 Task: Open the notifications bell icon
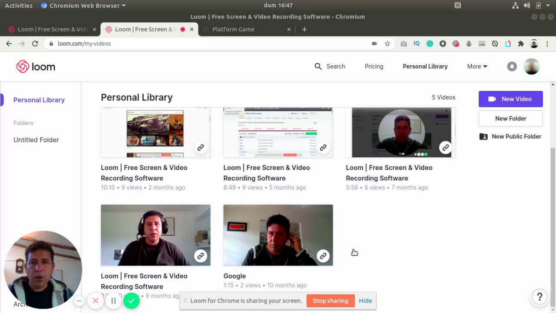point(512,67)
